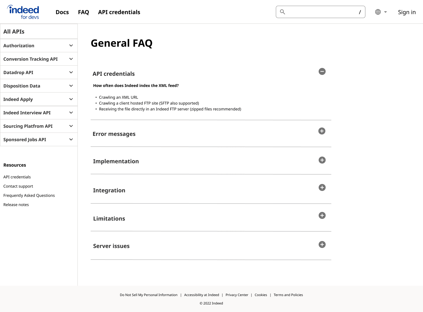
Task: Click the search magnifier icon
Action: (x=283, y=12)
